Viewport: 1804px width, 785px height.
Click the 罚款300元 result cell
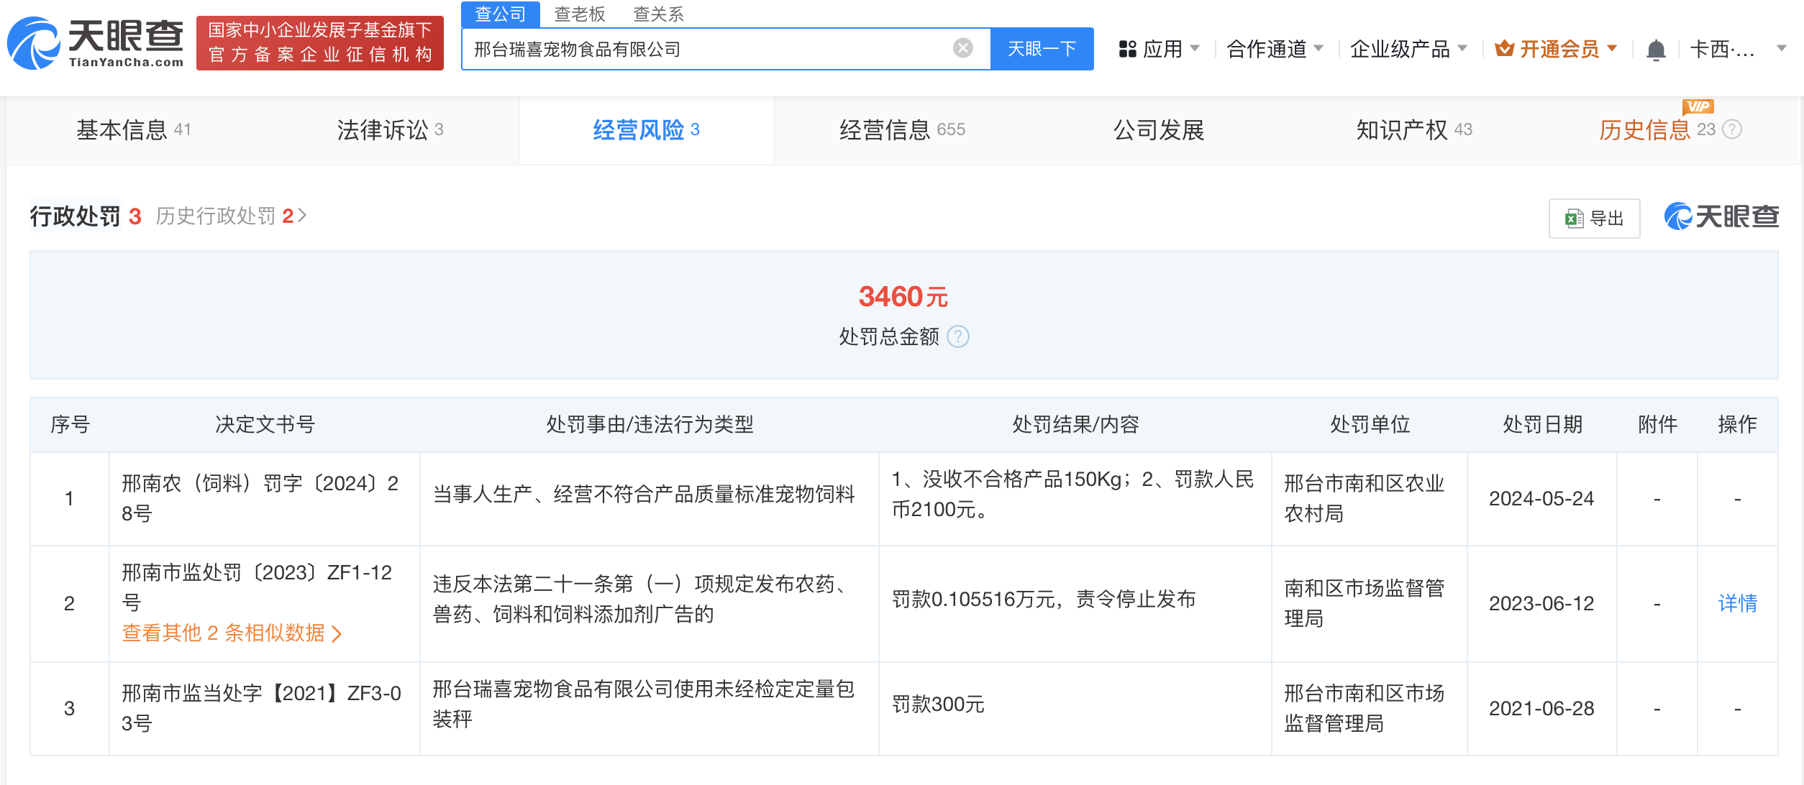(x=938, y=704)
